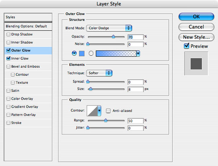Open the Technique Softer dropdown
The width and height of the screenshot is (218, 166).
tap(99, 73)
